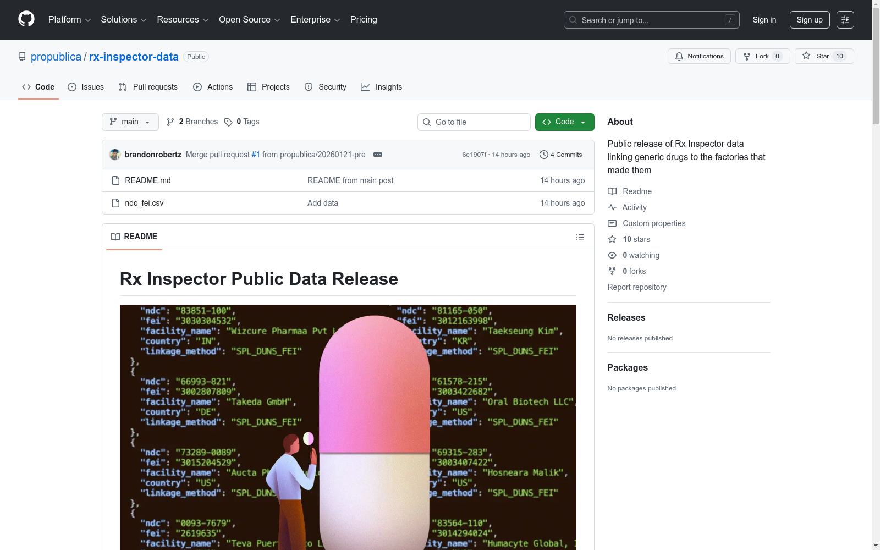Image resolution: width=880 pixels, height=550 pixels.
Task: Expand the Open Source menu
Action: point(250,20)
